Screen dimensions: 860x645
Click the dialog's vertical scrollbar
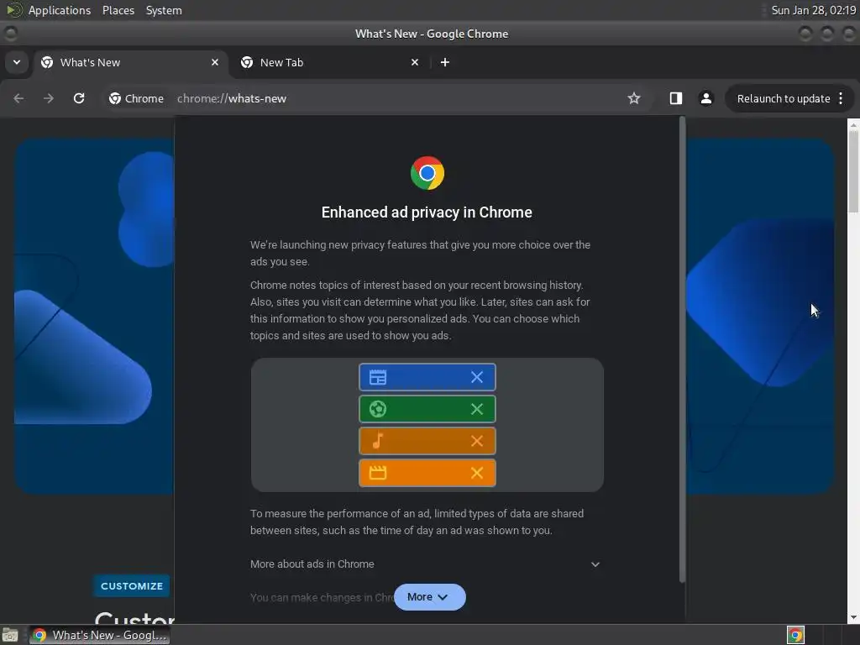(x=682, y=349)
